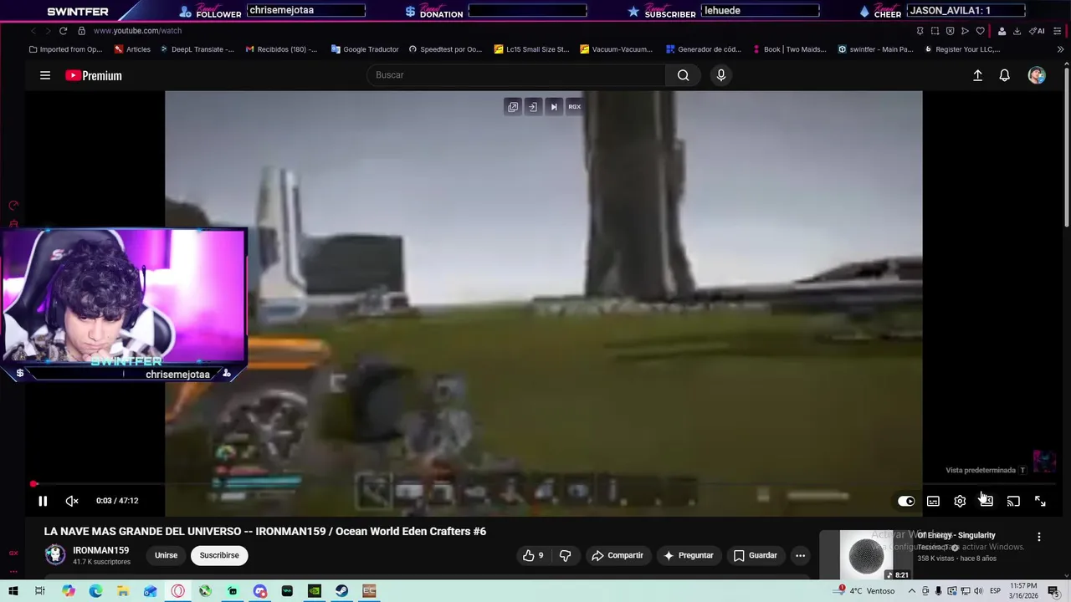The image size is (1071, 602).
Task: Switch to miniplayer/theater view
Action: coord(986,501)
